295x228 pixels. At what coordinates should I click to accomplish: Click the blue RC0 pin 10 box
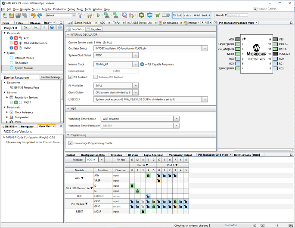click(x=275, y=59)
